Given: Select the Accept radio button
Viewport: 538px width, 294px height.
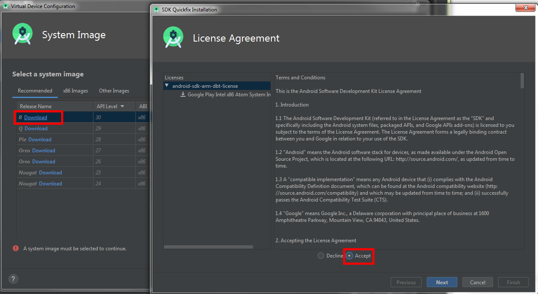Looking at the screenshot, I should pyautogui.click(x=349, y=256).
